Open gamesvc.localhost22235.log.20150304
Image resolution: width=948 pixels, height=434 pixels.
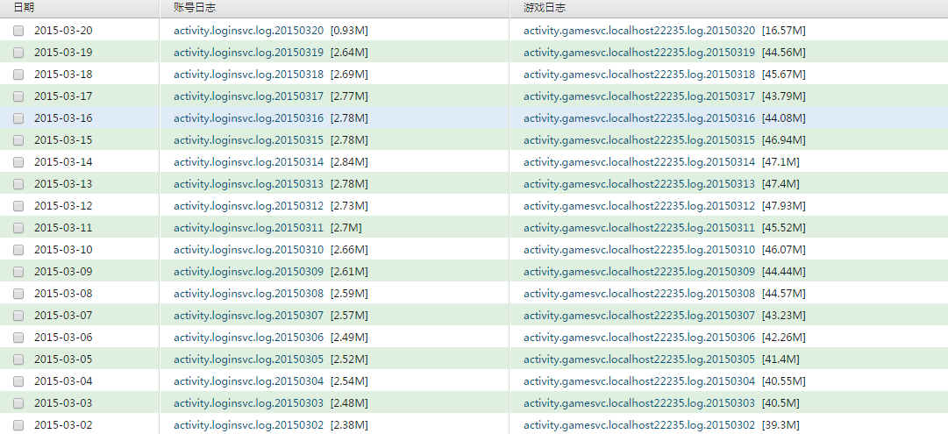[x=639, y=381]
